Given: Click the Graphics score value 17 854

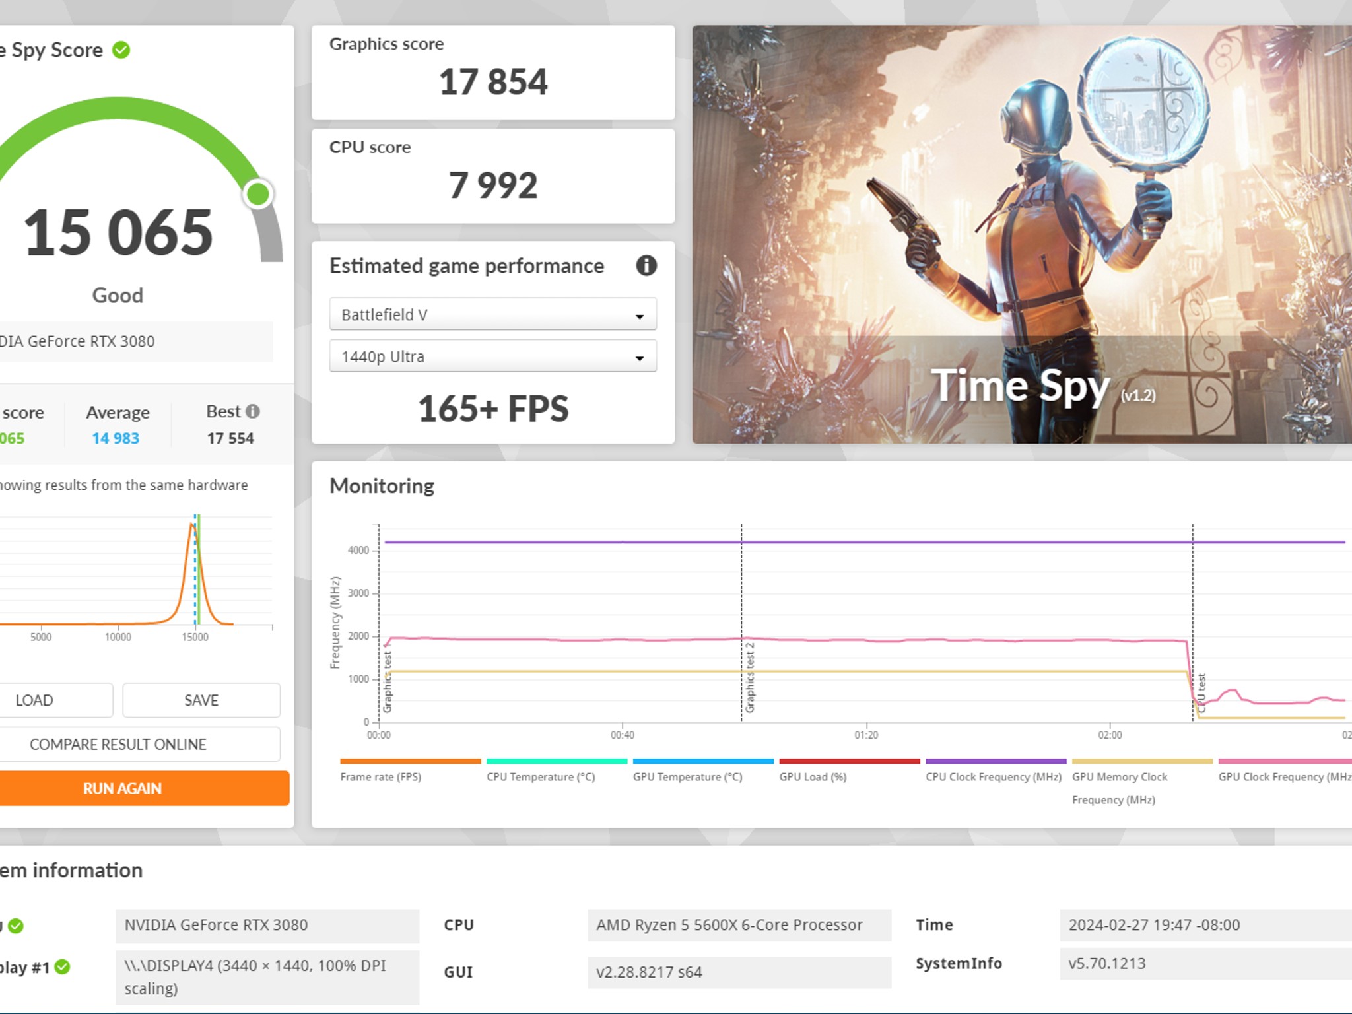Looking at the screenshot, I should coord(493,82).
